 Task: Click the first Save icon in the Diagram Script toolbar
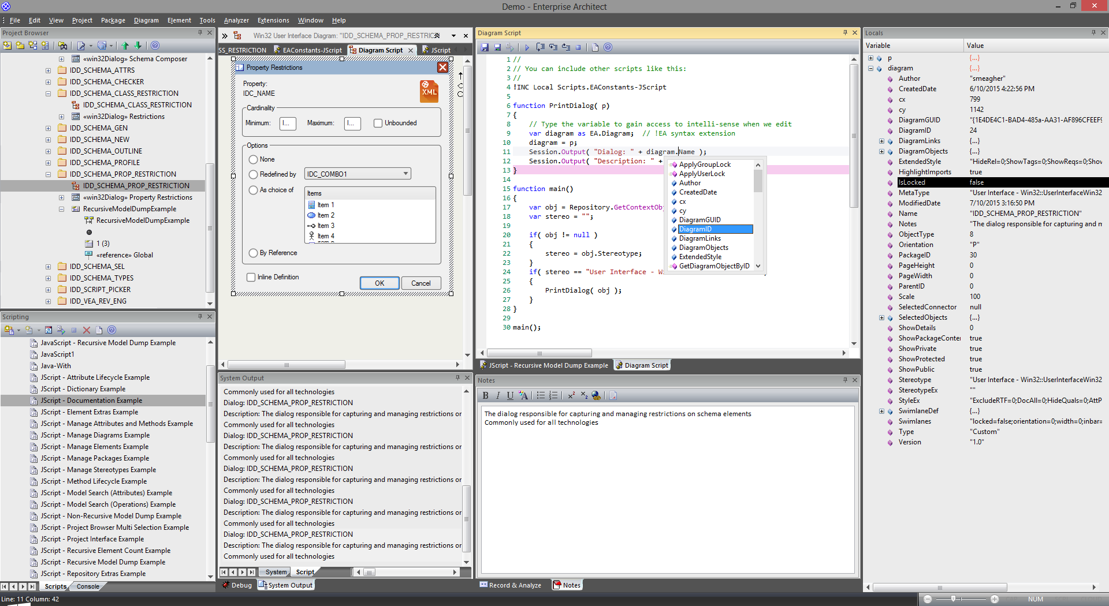click(x=485, y=47)
